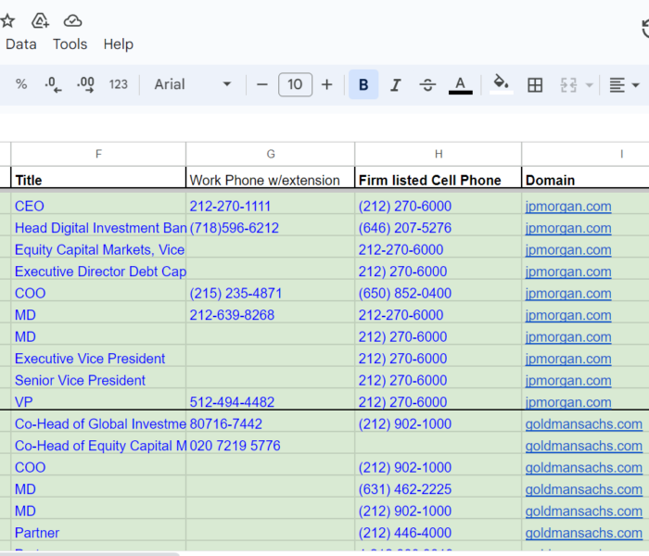Check the cloud save status icon
Screen dimensions: 649x556
point(72,20)
